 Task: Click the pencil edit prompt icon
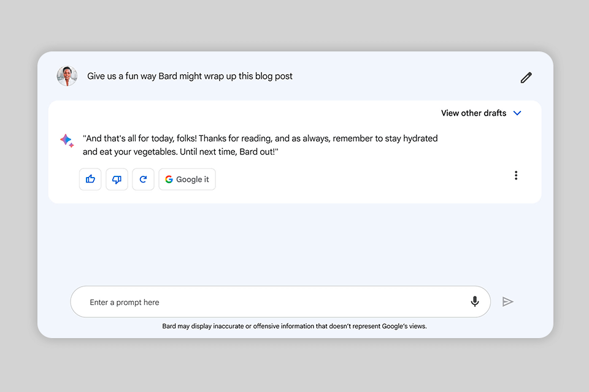(526, 77)
